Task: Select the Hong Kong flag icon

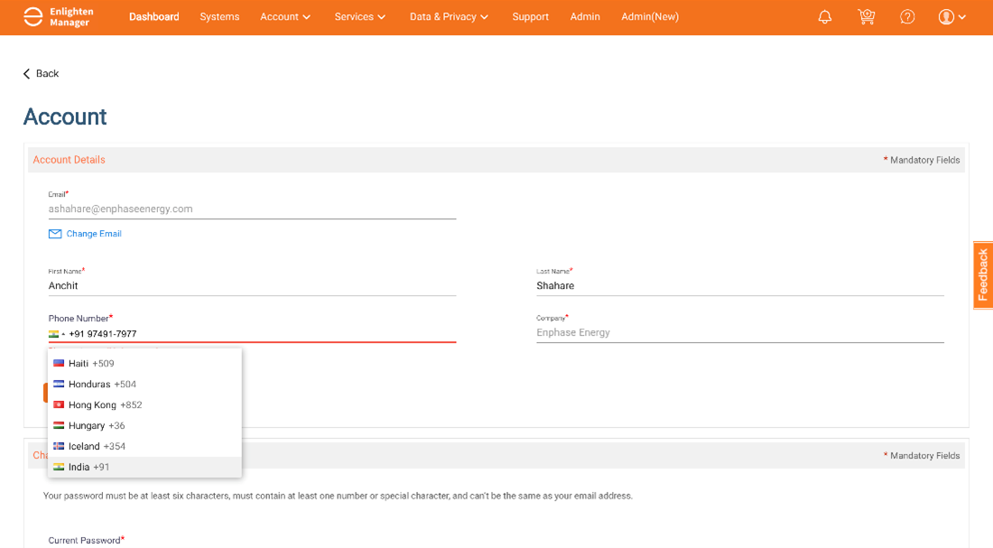Action: pyautogui.click(x=59, y=404)
